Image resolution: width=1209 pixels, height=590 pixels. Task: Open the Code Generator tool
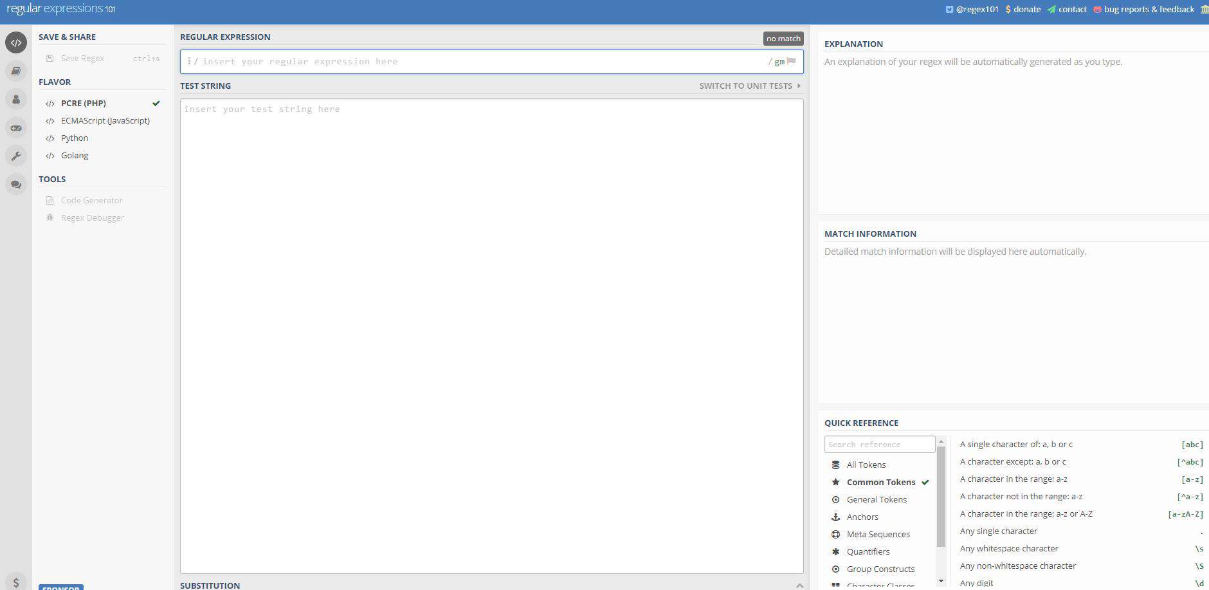[103, 200]
